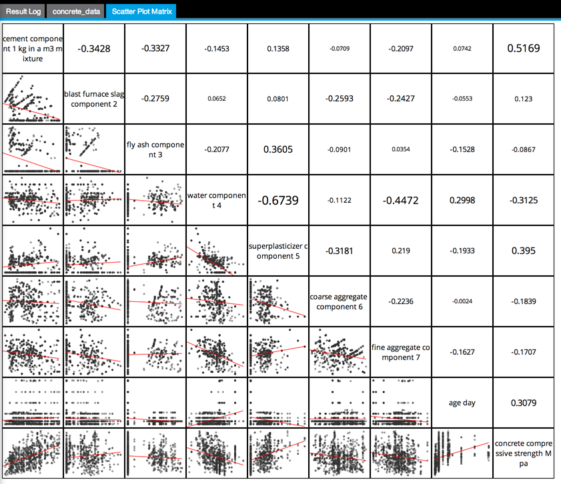This screenshot has height=484, width=561.
Task: Select the Scatter Plot Matrix tab
Action: tap(143, 11)
